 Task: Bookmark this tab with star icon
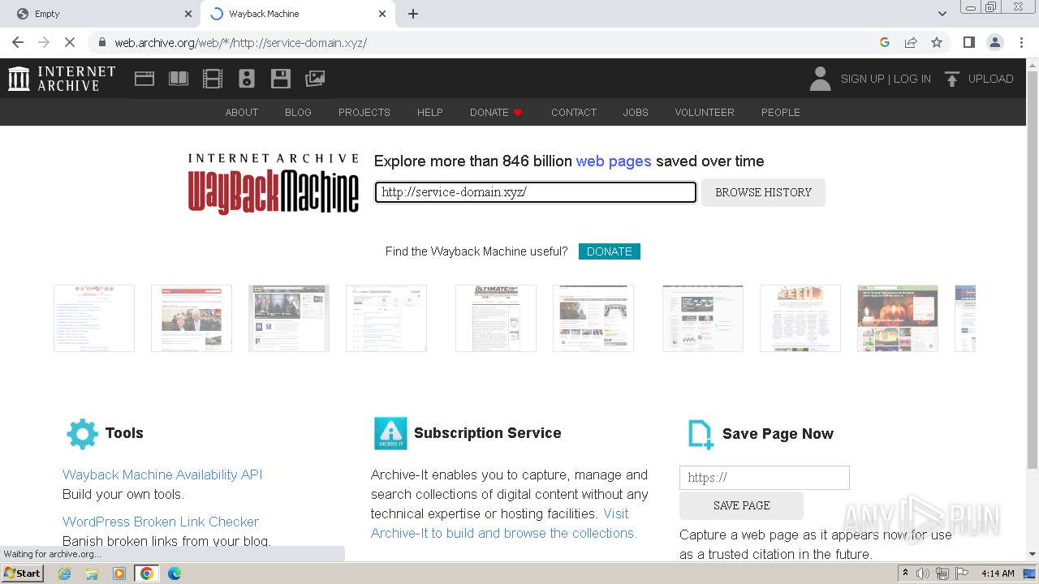tap(937, 42)
